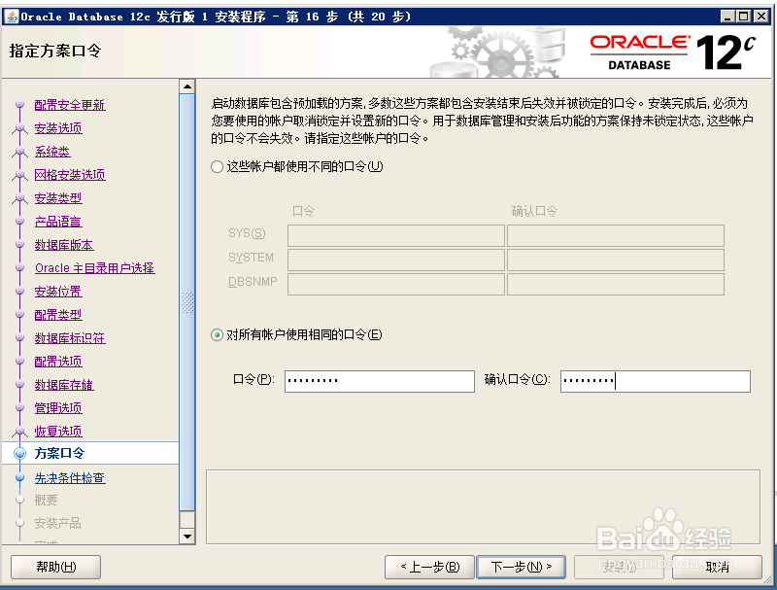Click the 上一步(B) button
This screenshot has height=590, width=777.
pos(428,567)
